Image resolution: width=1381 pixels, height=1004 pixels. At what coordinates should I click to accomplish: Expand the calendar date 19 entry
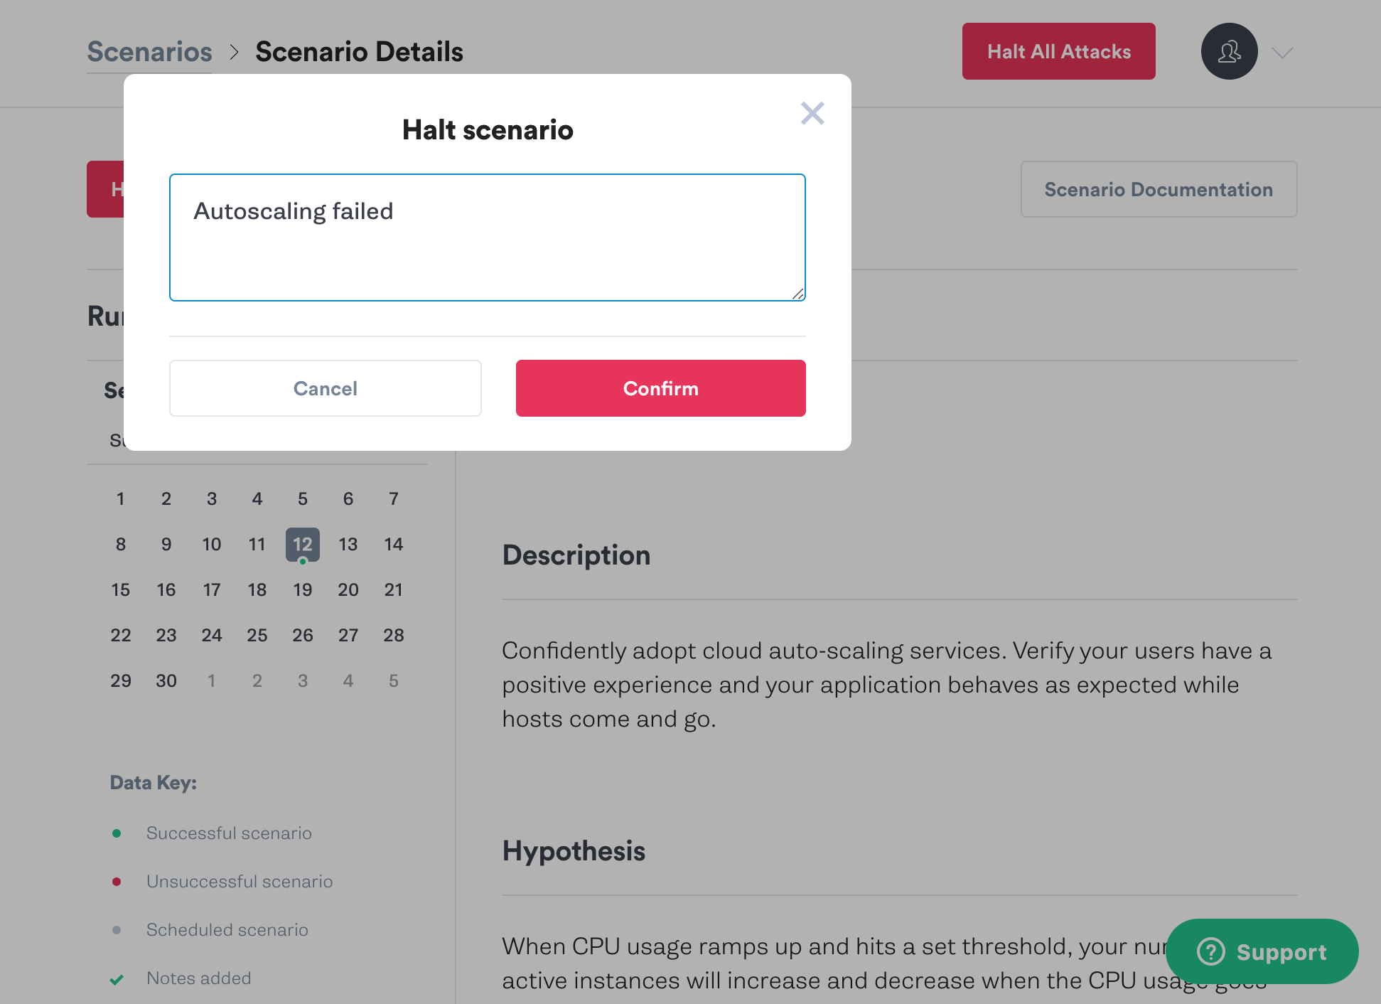coord(302,589)
